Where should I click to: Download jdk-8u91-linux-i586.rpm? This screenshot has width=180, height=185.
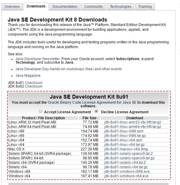[x=124, y=131]
